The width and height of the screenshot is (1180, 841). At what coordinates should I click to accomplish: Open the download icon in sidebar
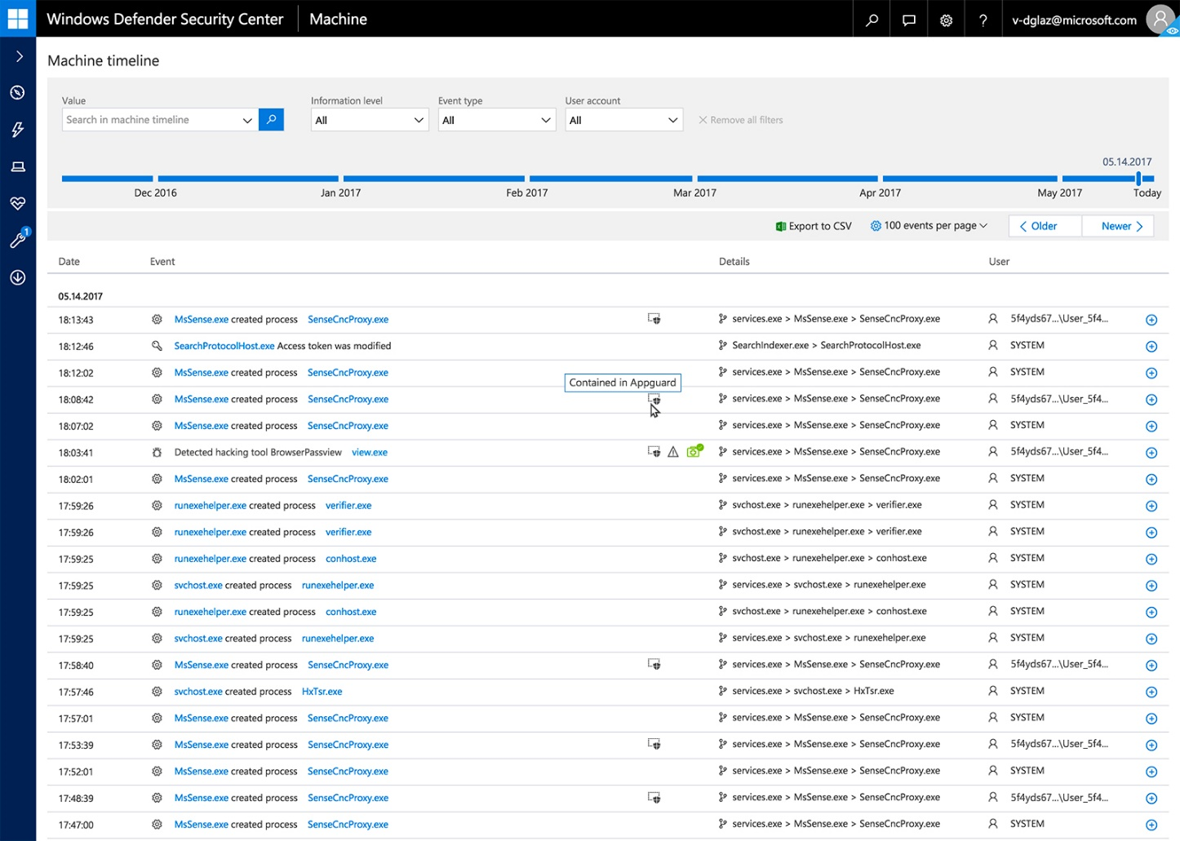pyautogui.click(x=17, y=277)
